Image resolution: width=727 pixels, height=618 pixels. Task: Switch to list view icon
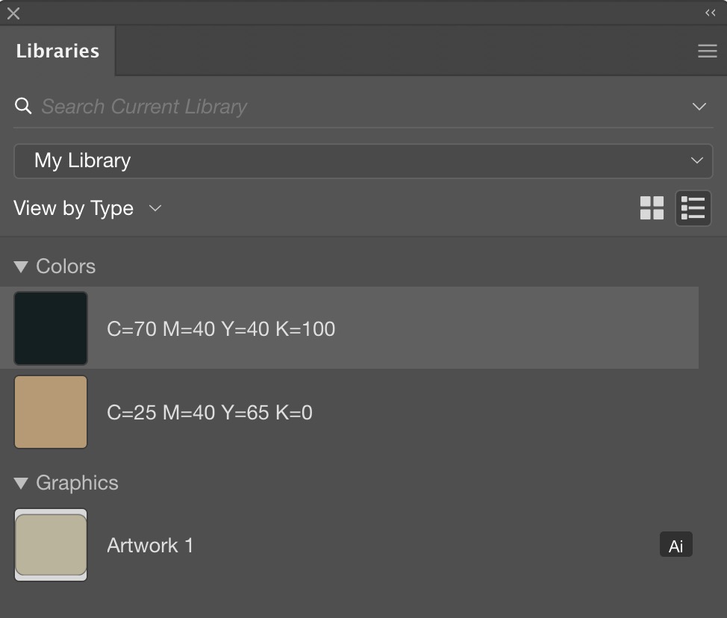[x=693, y=208]
